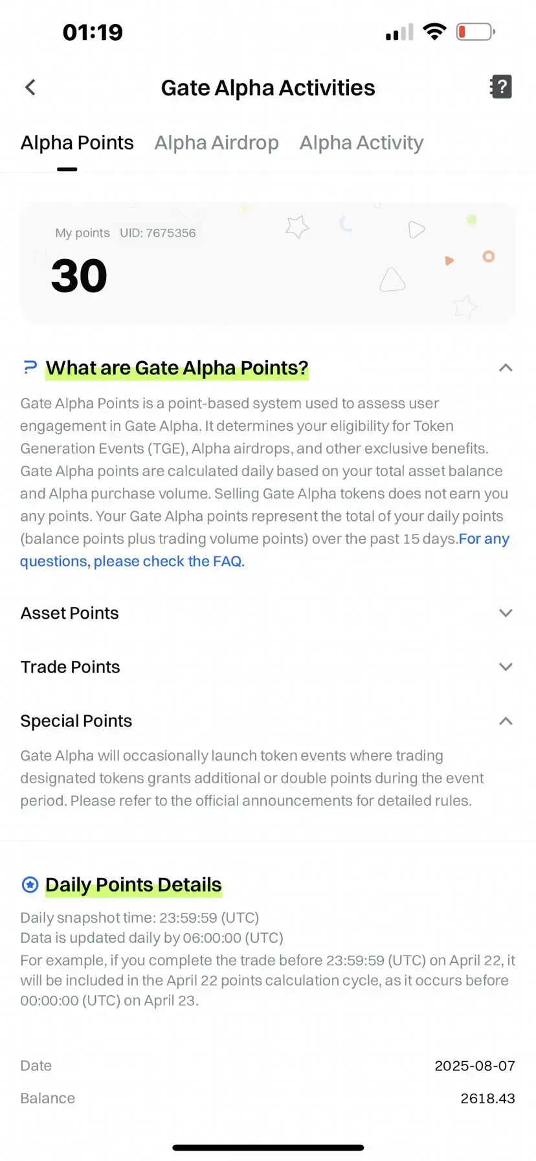The width and height of the screenshot is (536, 1161).
Task: Tap the blue P icon beside Gate Alpha Points
Action: pos(30,367)
